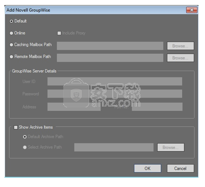Viewport: 205px width, 187px height.
Task: Focus the Port No. field
Action: [157, 107]
